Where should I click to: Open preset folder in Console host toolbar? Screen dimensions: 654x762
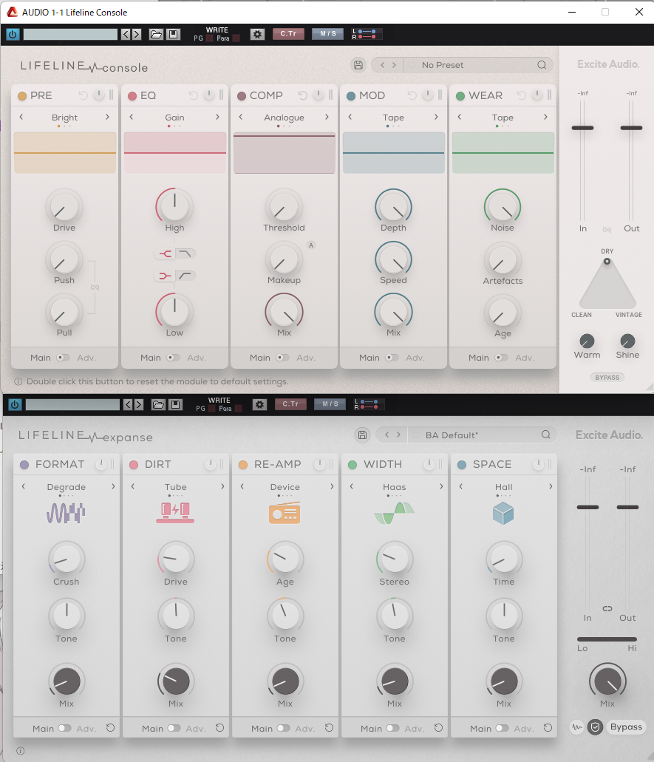point(156,34)
